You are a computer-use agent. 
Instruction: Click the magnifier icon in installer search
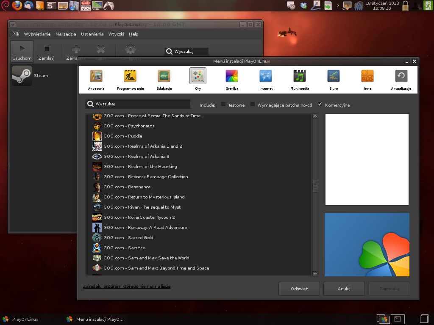click(x=90, y=104)
